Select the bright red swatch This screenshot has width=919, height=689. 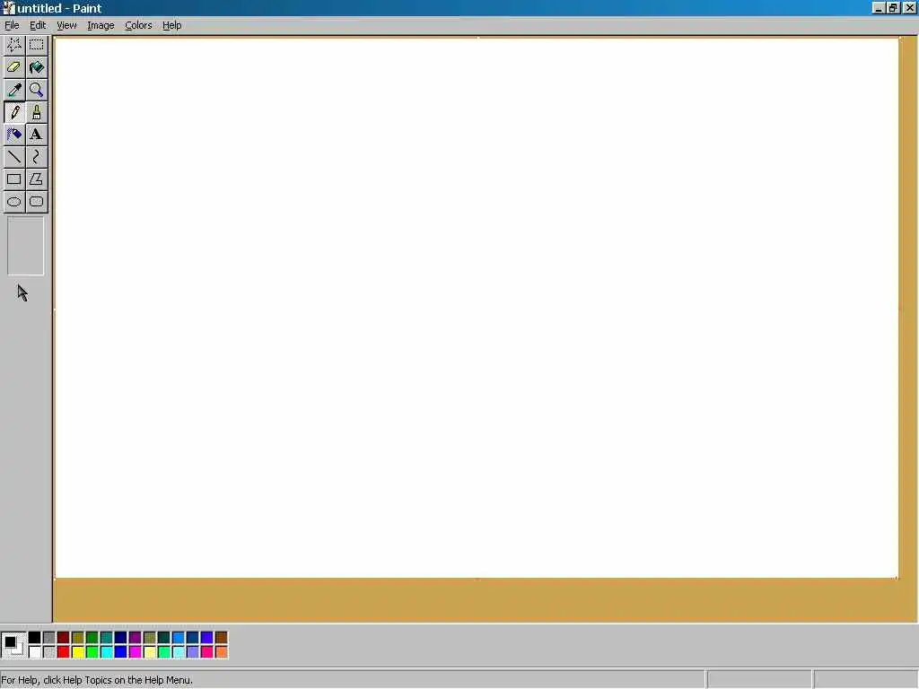click(x=64, y=652)
